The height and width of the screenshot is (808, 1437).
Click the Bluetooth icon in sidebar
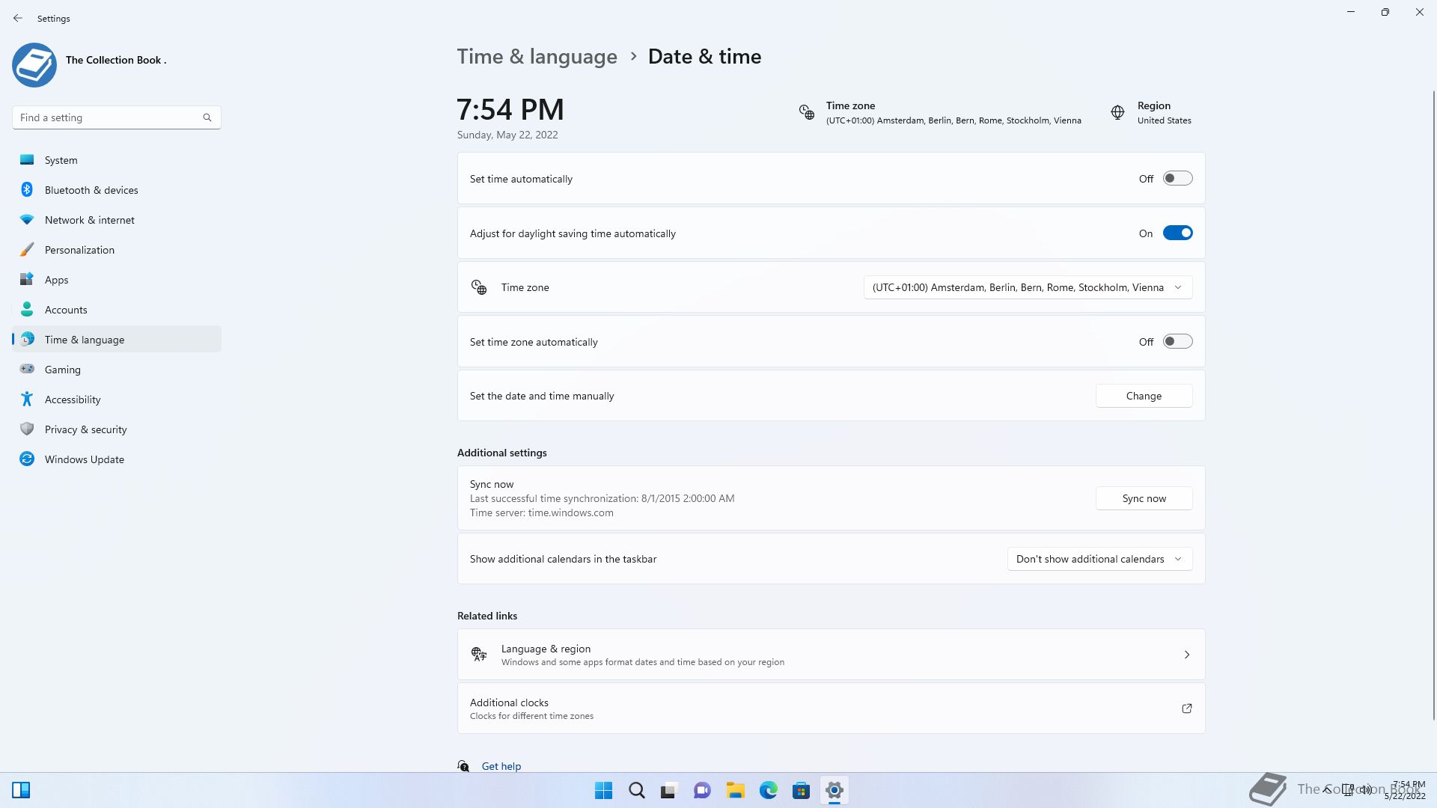(x=27, y=189)
